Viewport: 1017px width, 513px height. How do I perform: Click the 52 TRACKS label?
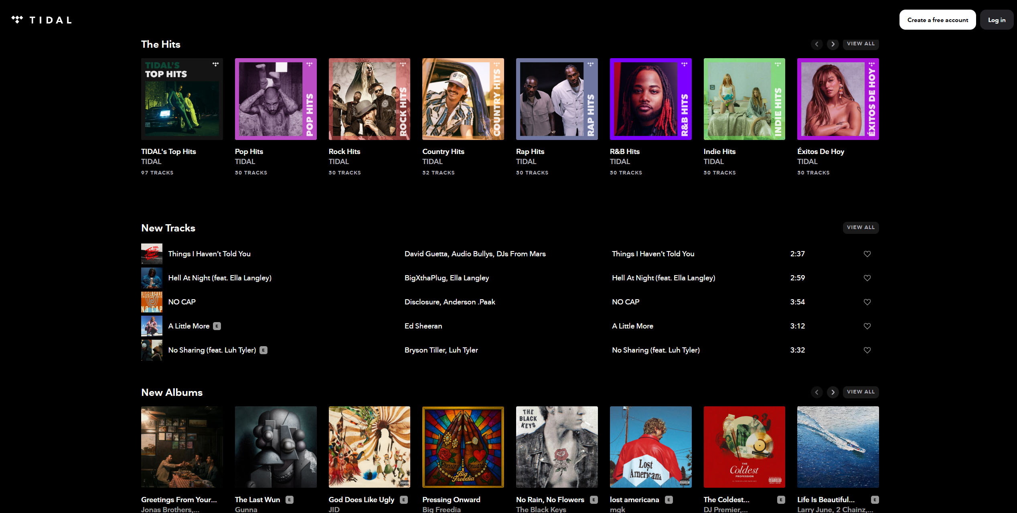pos(438,173)
